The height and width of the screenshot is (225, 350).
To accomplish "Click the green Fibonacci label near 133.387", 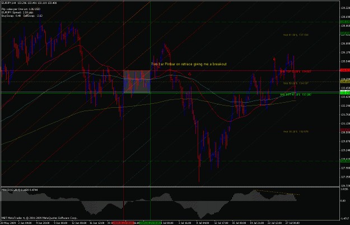I will point(296,94).
